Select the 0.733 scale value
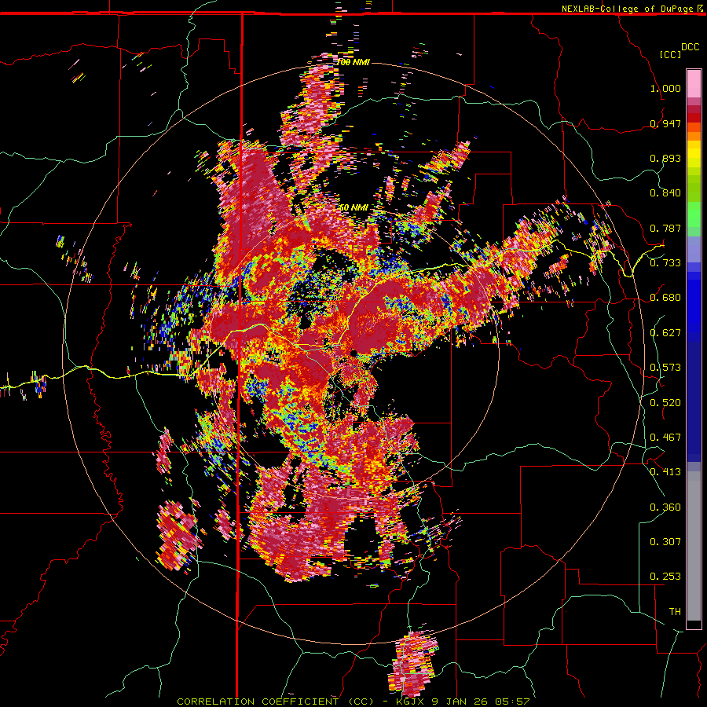This screenshot has width=707, height=707. 665,263
